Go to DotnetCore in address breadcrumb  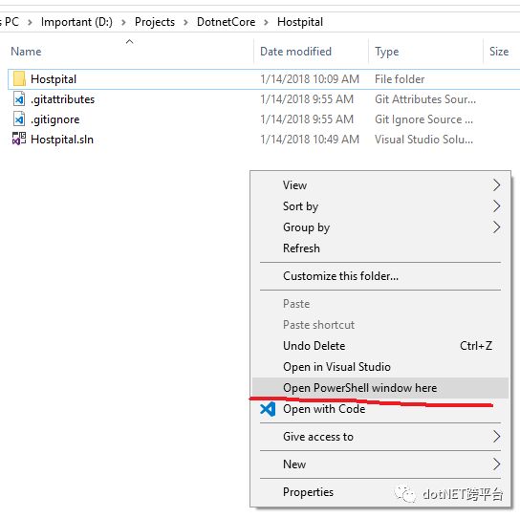coord(227,22)
